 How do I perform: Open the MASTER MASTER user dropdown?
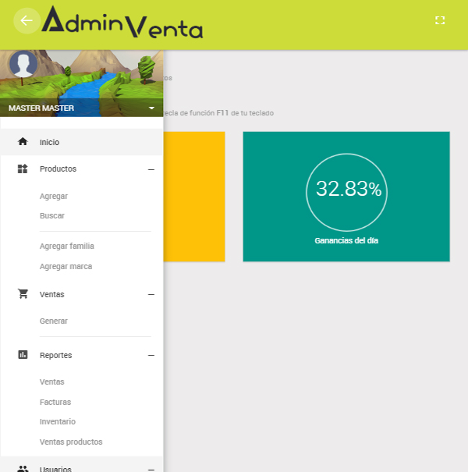(151, 108)
